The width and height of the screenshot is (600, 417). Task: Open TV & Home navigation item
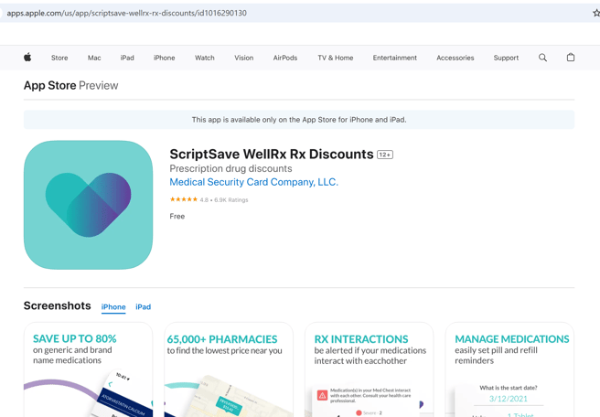[x=336, y=58]
